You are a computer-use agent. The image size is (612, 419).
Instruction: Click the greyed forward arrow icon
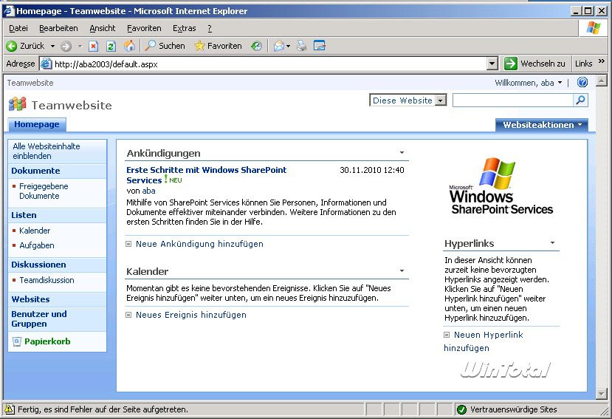tap(66, 46)
